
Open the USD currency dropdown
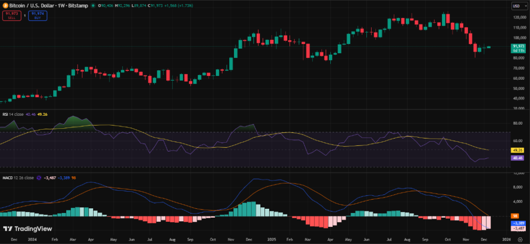pos(518,6)
